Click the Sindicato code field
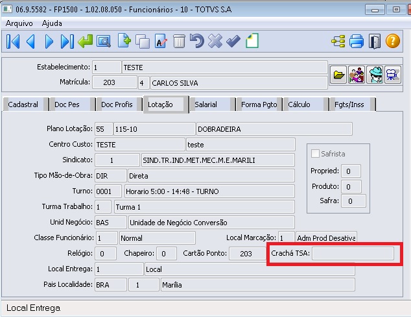 (117, 160)
